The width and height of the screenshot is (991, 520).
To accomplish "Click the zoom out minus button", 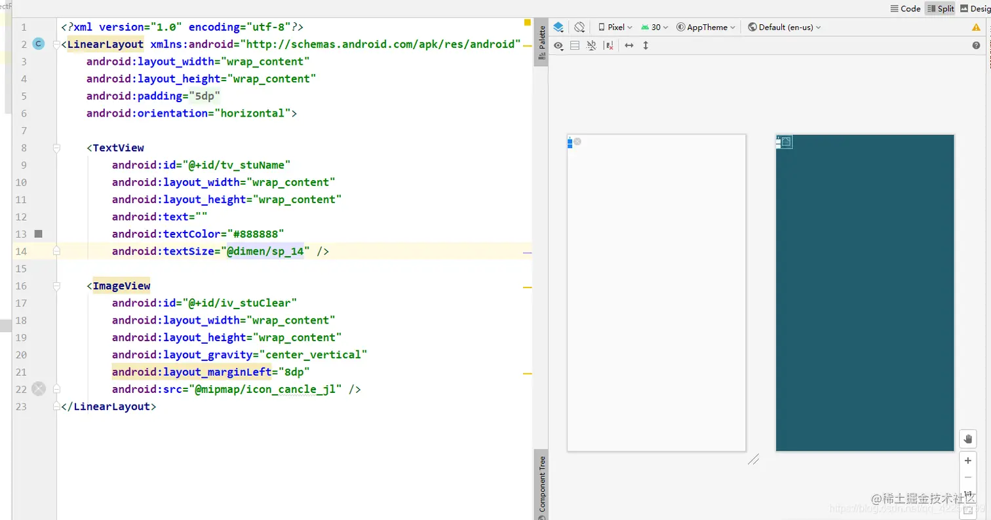I will 968,477.
